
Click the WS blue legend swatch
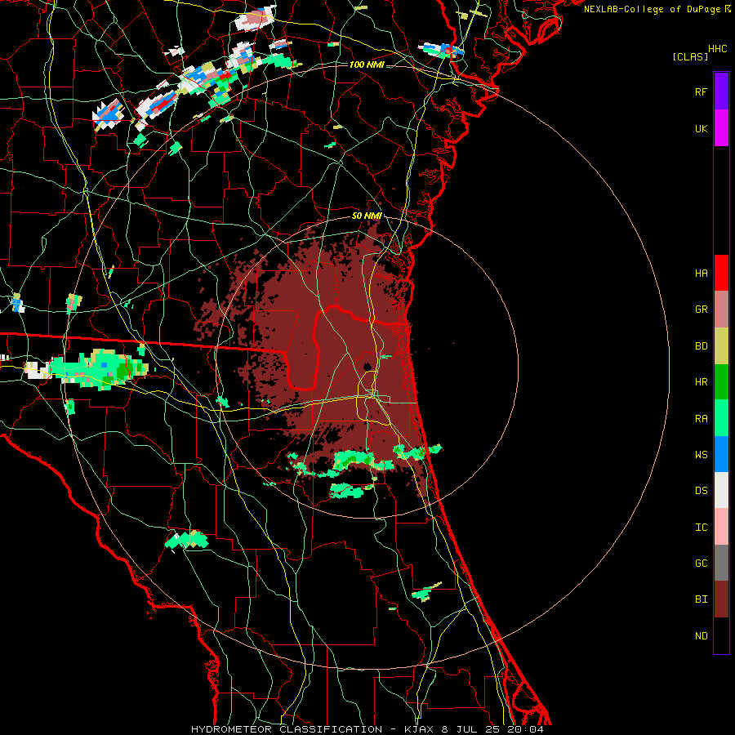tap(721, 454)
